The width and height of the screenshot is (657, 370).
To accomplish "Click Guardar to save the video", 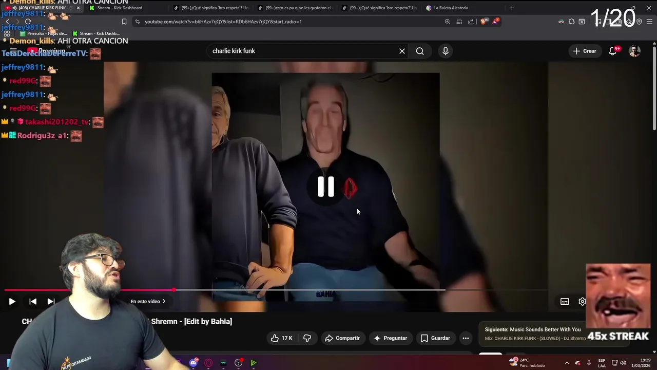I will click(x=435, y=338).
